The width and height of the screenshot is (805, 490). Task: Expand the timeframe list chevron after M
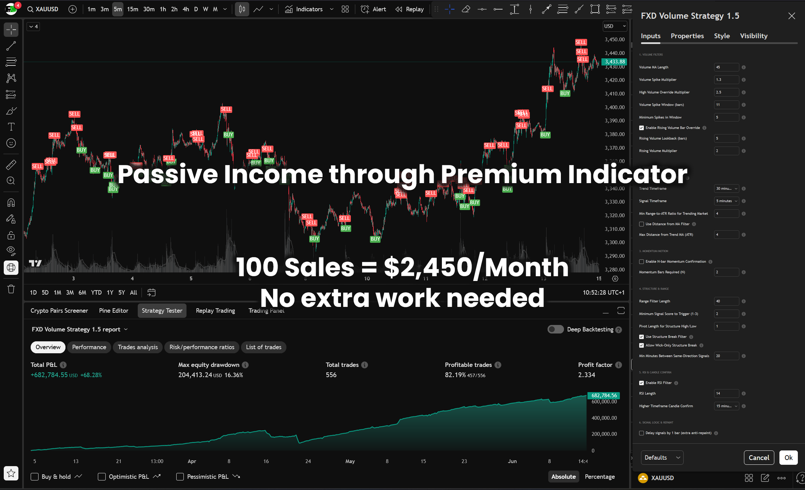click(225, 9)
